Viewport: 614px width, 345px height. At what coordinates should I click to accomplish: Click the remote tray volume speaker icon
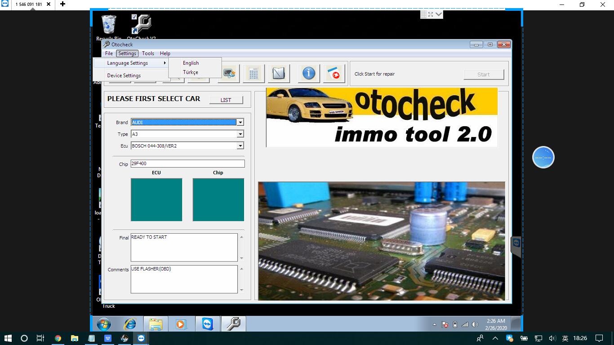coord(476,324)
